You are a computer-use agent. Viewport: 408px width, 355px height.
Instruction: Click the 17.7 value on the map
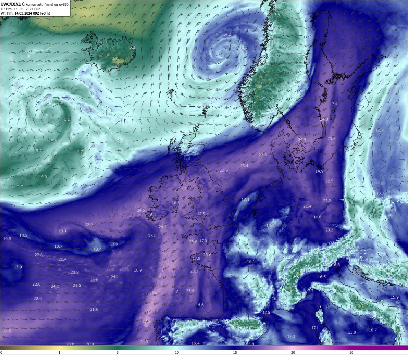point(310,291)
